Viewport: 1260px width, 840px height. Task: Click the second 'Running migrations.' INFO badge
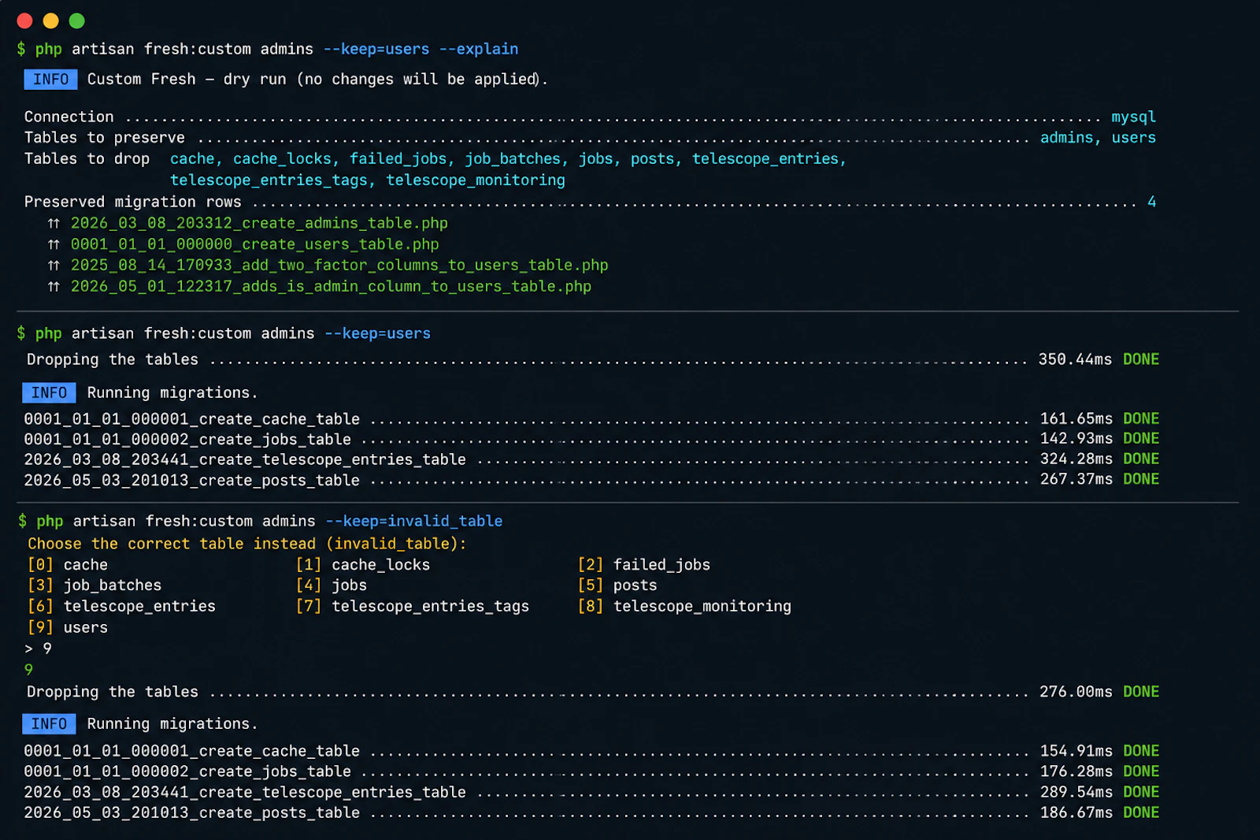pyautogui.click(x=49, y=724)
